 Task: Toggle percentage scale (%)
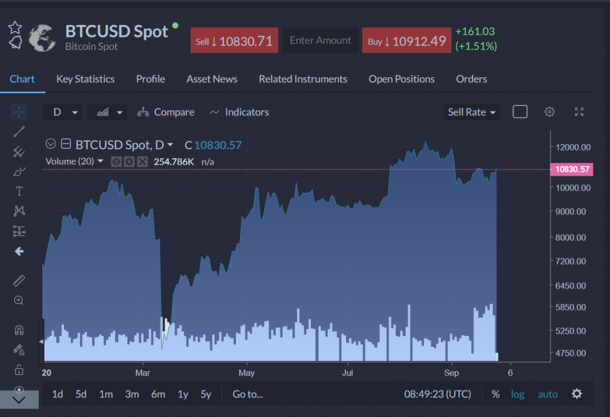tap(495, 394)
